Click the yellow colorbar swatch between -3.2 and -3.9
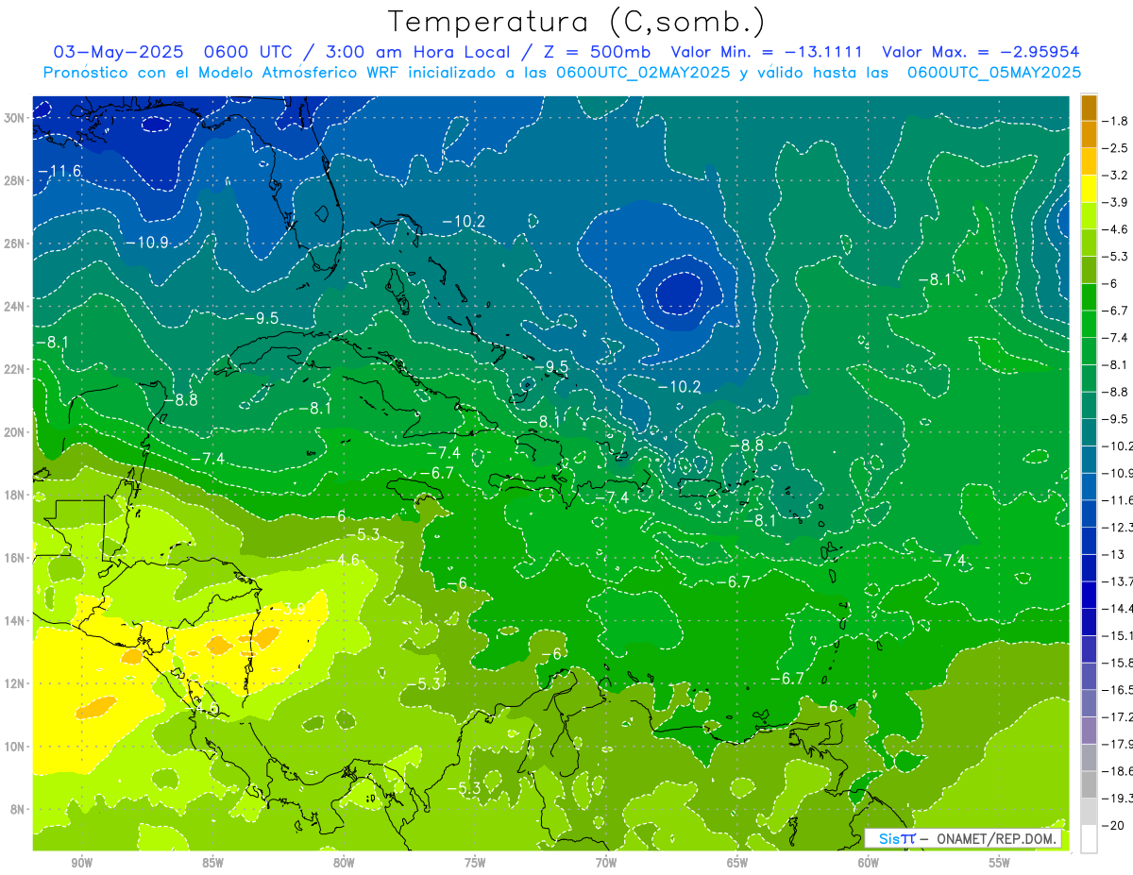1133x875 pixels. click(x=1089, y=189)
